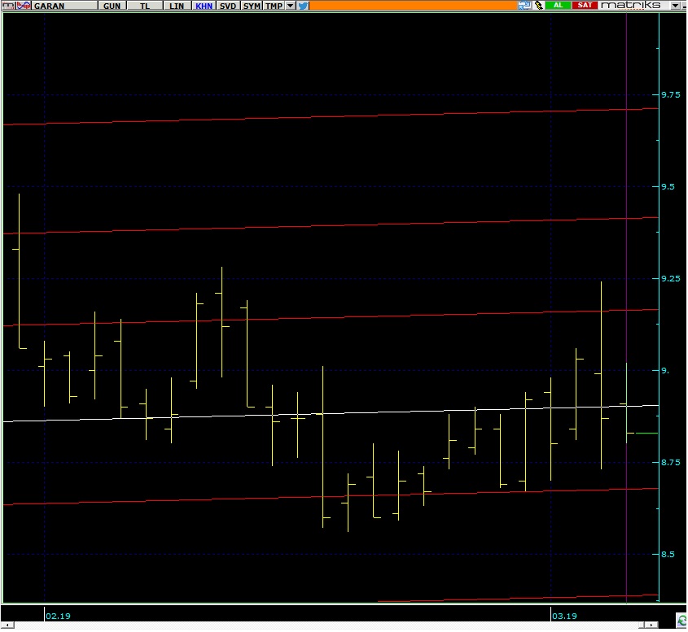
Task: Expand dropdown arrow next to TMP
Action: click(291, 6)
